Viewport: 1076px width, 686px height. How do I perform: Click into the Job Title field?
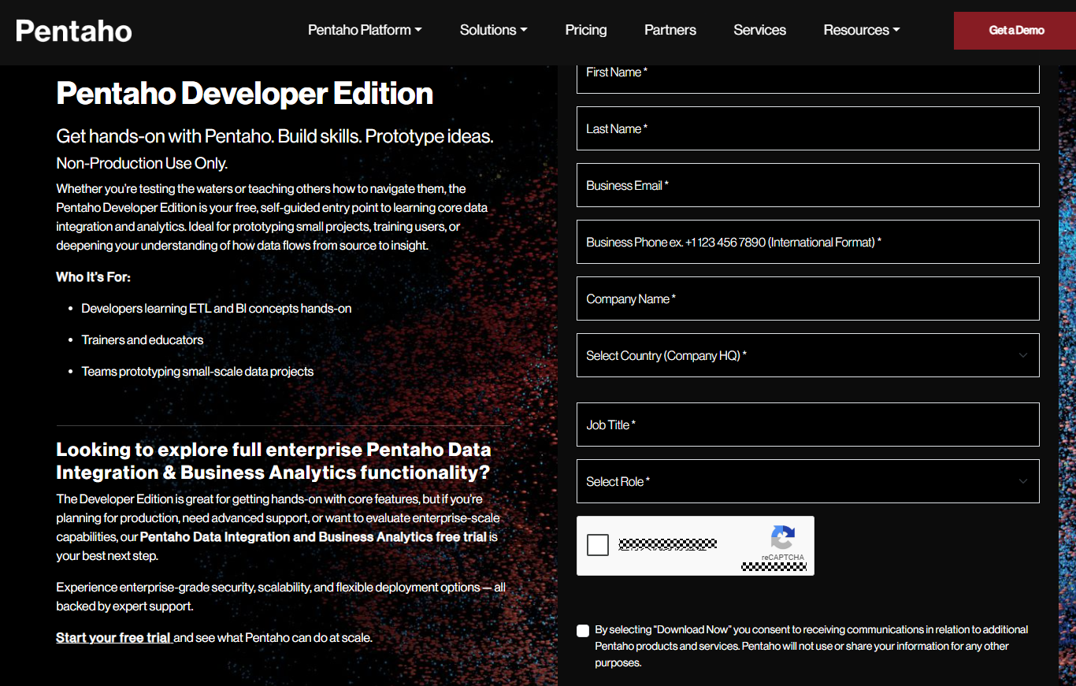point(808,425)
